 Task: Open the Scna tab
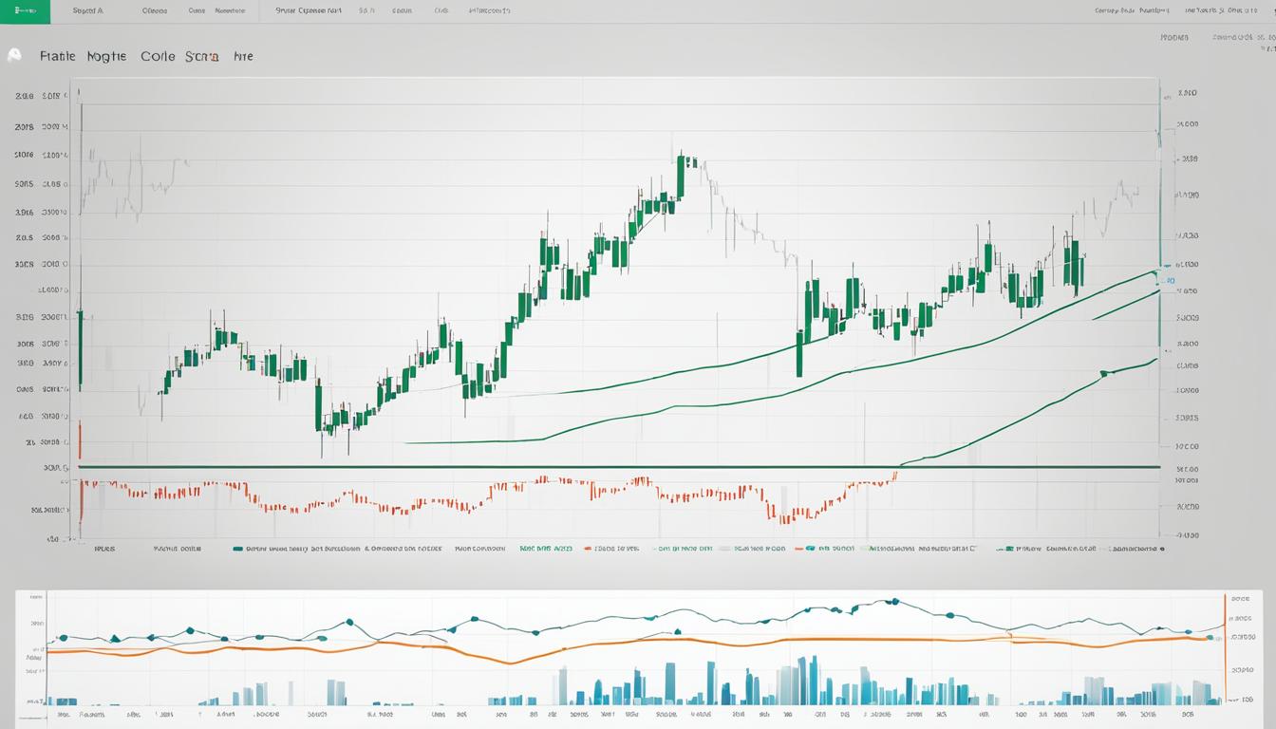point(202,56)
